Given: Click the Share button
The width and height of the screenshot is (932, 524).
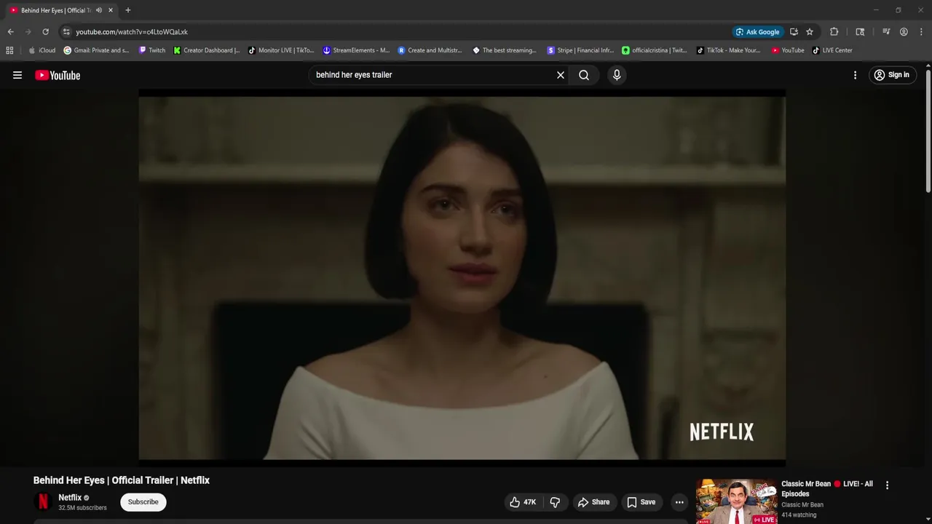Looking at the screenshot, I should [x=593, y=502].
